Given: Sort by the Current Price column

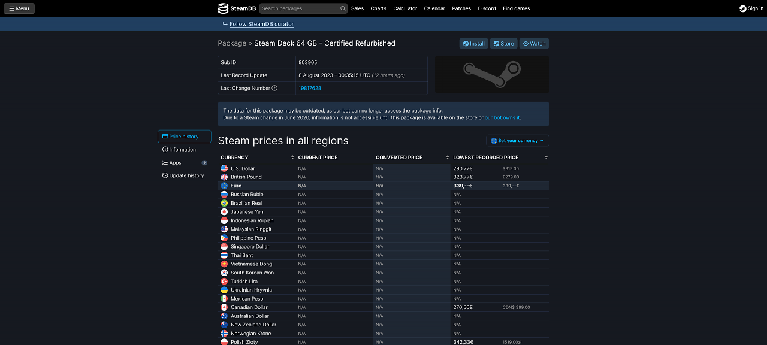Looking at the screenshot, I should tap(334, 158).
